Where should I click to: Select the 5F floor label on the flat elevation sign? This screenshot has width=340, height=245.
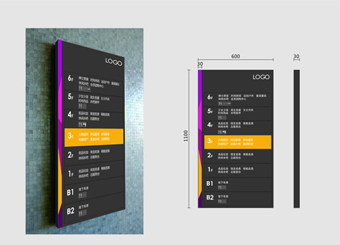(210, 111)
